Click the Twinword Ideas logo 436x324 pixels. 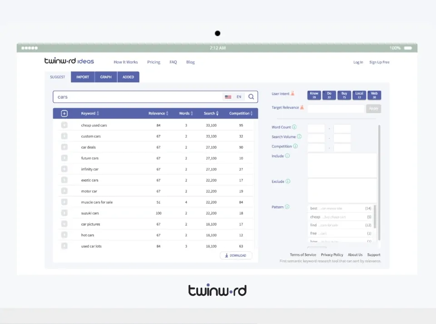point(69,61)
